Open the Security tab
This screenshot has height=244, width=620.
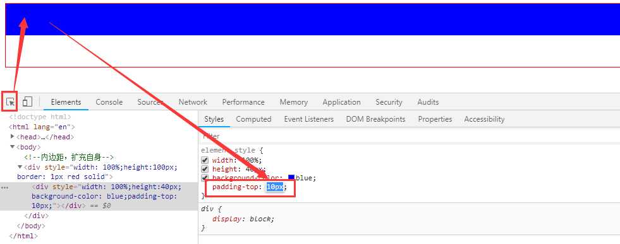(389, 102)
